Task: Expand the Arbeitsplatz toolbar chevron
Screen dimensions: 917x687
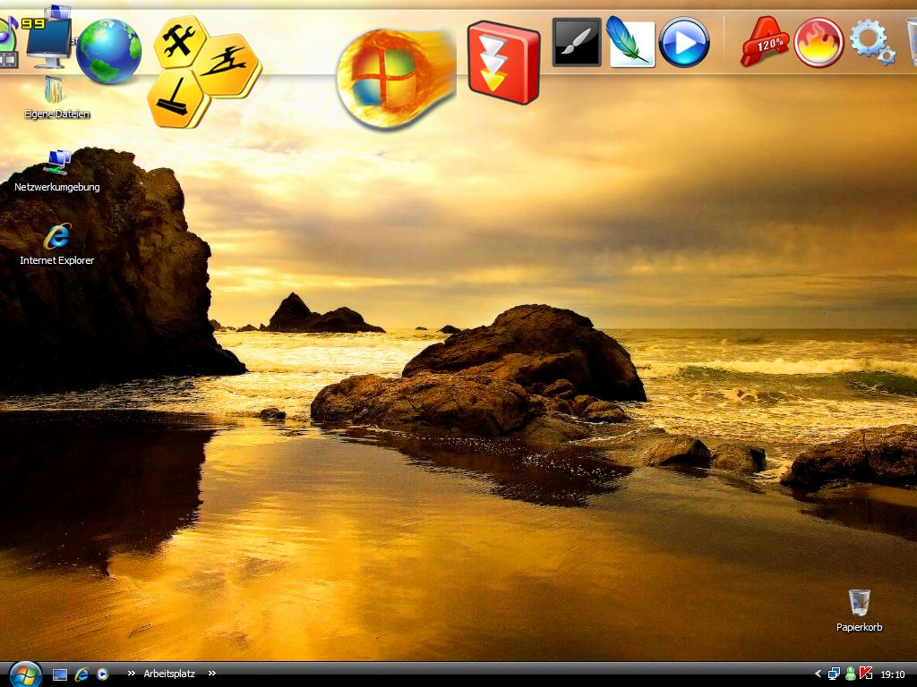Action: tap(211, 674)
